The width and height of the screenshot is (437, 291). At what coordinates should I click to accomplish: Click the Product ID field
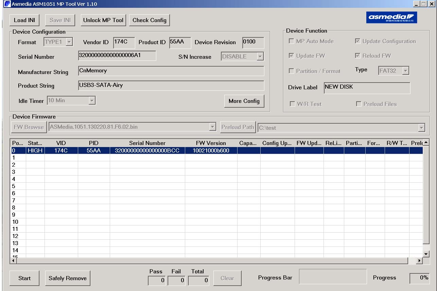coord(180,42)
